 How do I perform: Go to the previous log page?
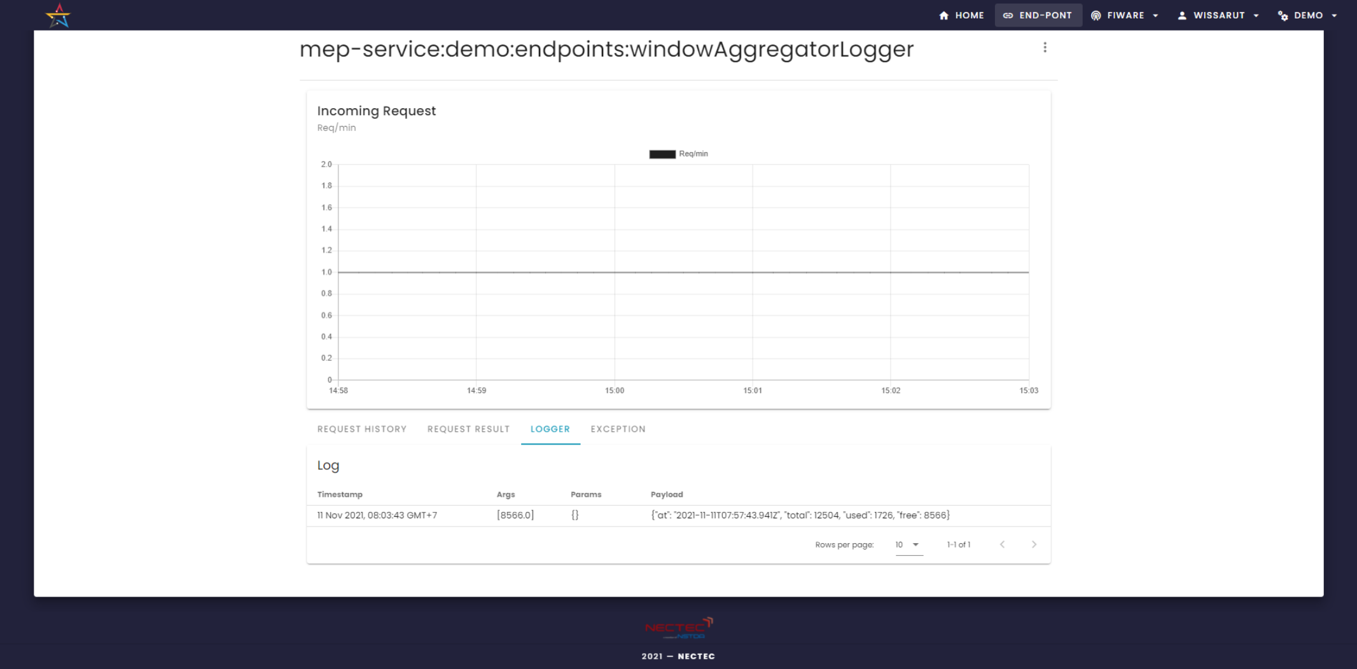tap(1002, 544)
